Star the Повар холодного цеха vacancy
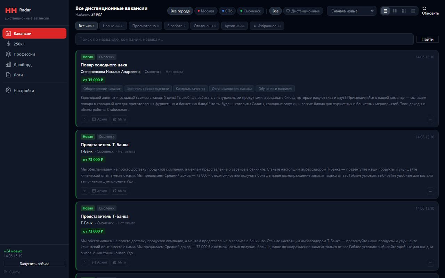 click(x=84, y=119)
